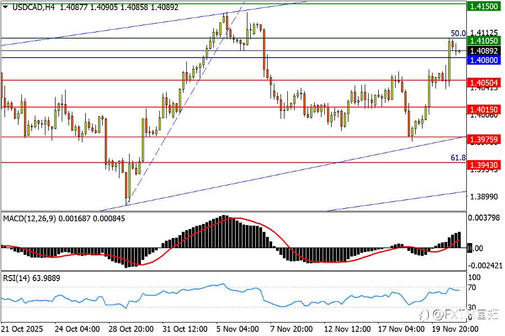Click the 1.41125 price axis value
Screen dimensions: 505x336
coord(484,33)
